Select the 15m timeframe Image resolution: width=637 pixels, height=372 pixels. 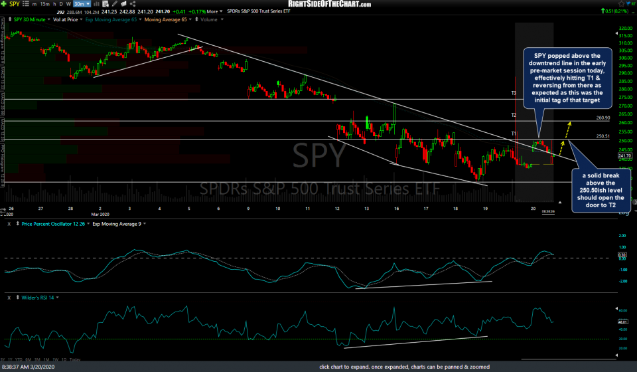pos(44,4)
